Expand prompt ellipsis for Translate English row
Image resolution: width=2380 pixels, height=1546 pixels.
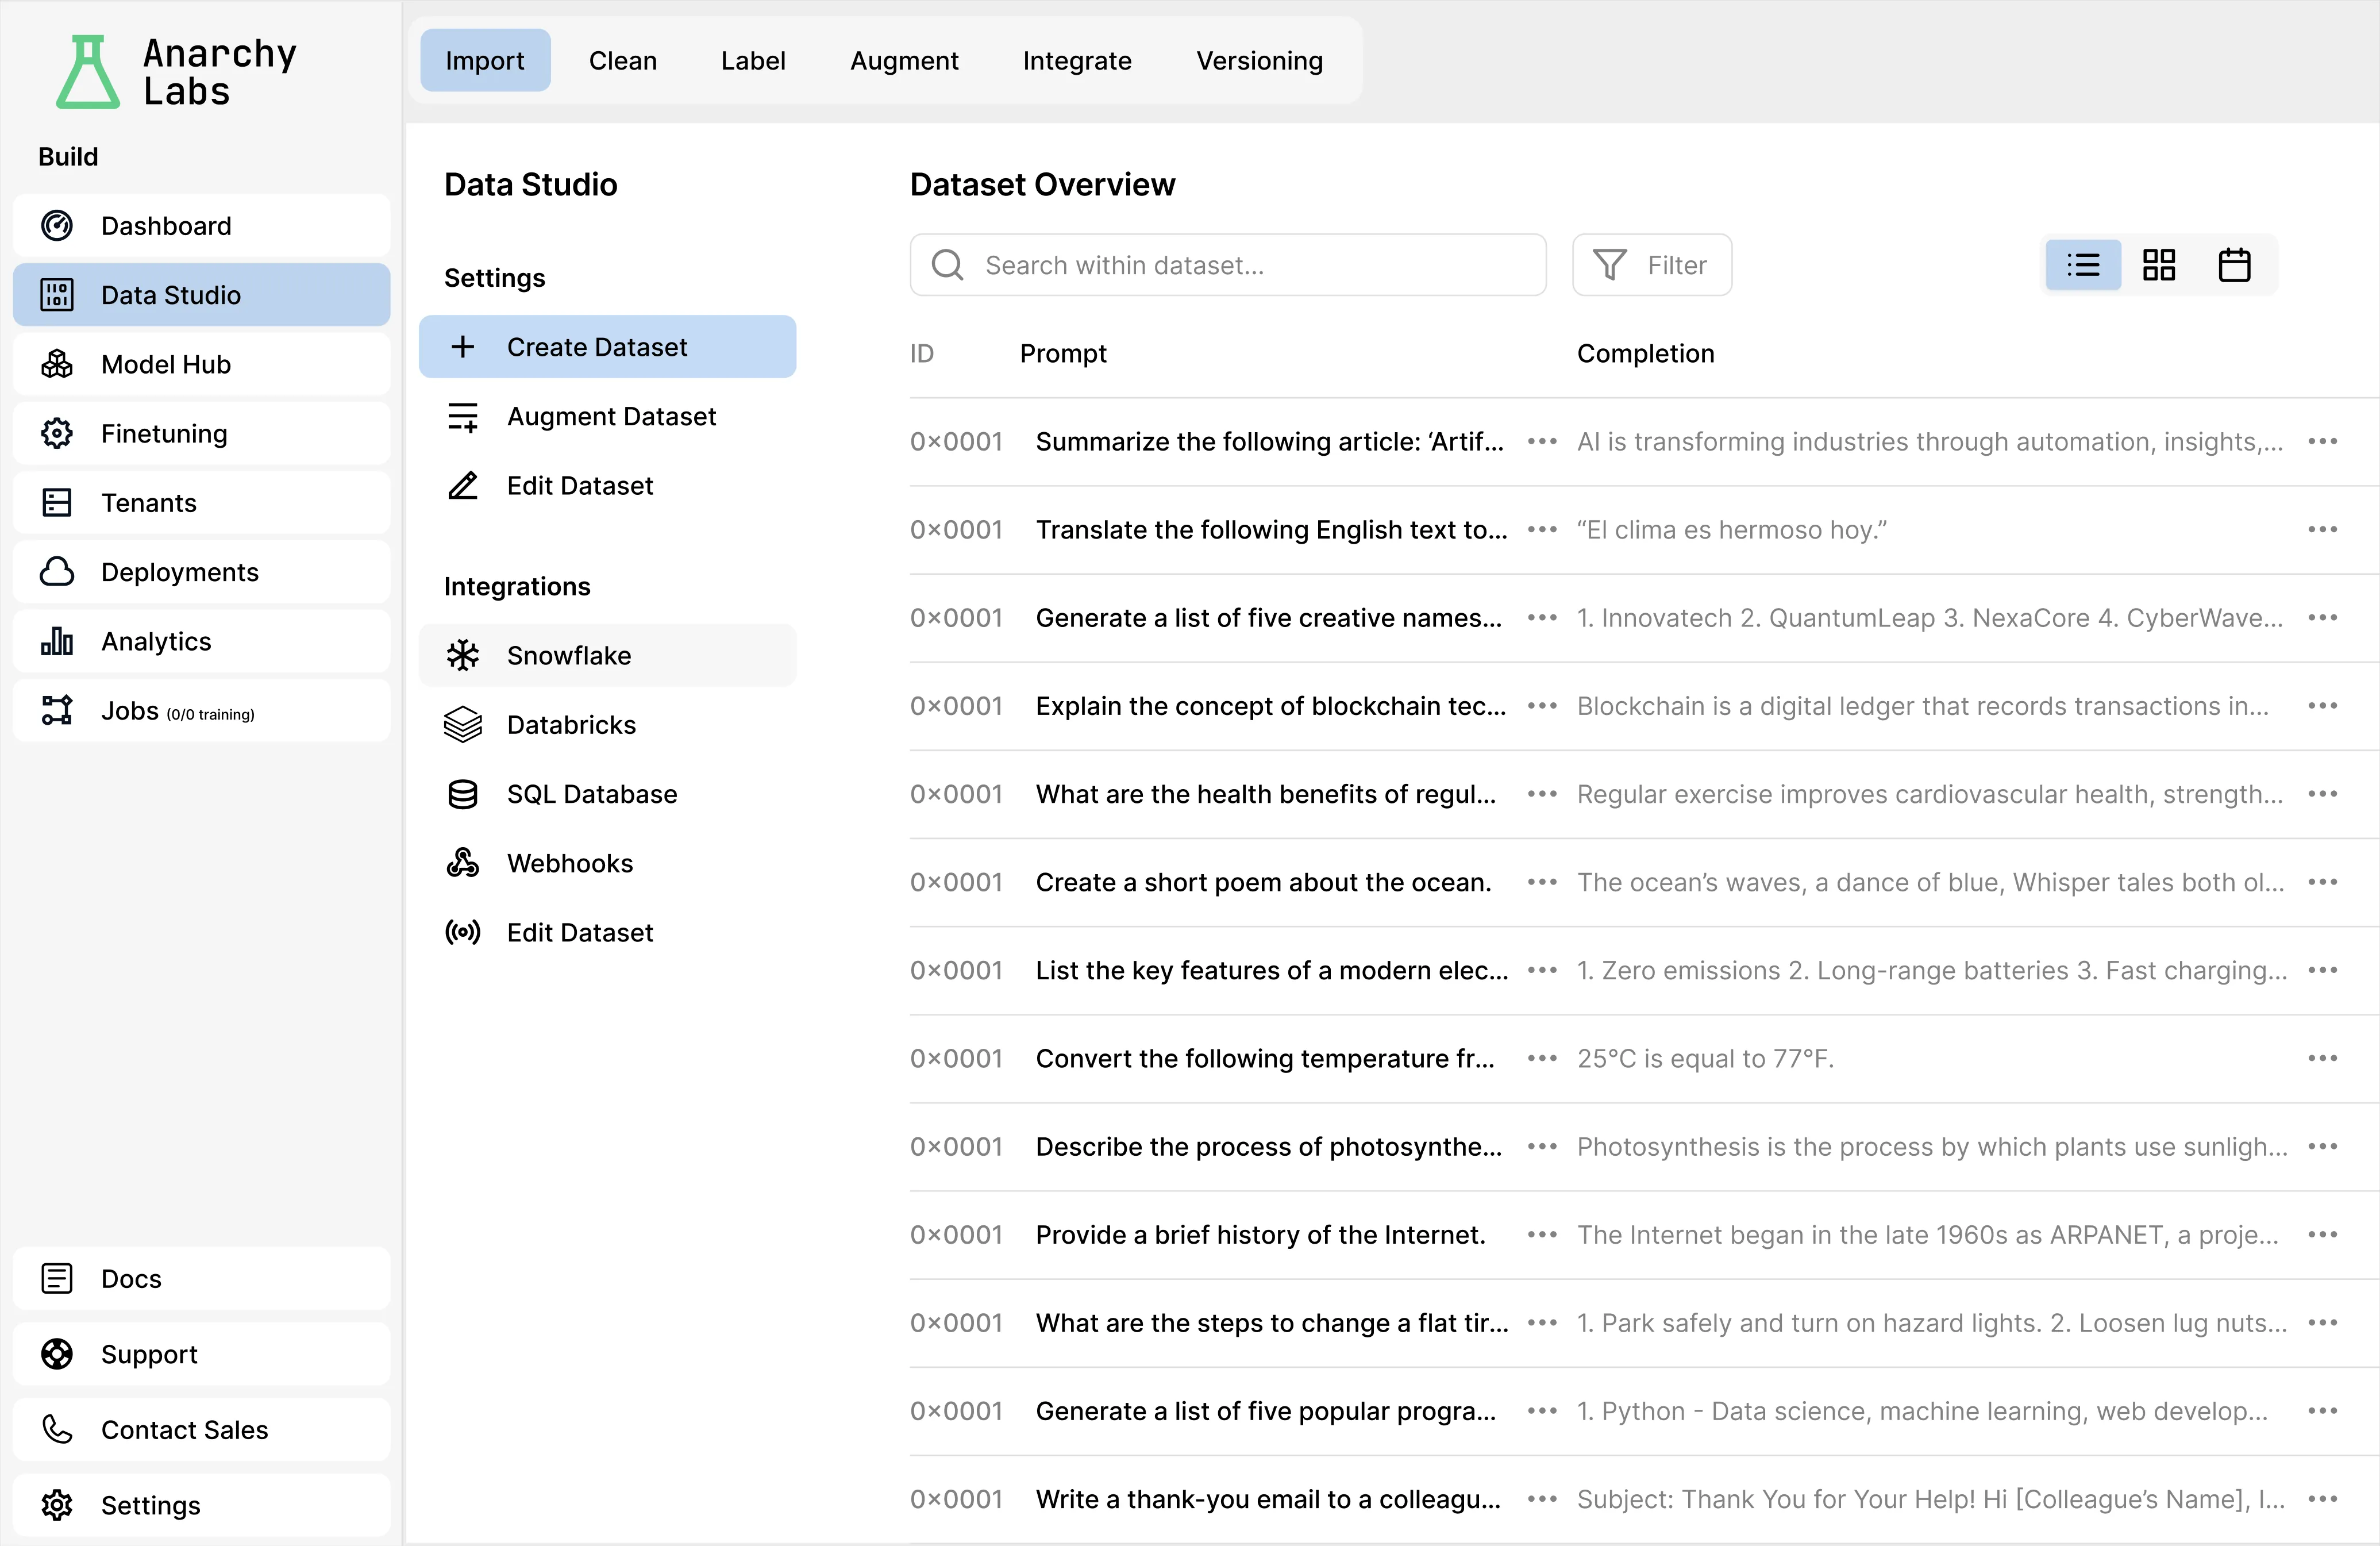[1542, 529]
